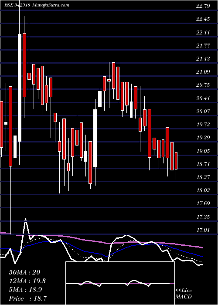Click the 18.71 price axis label
The height and width of the screenshot is (305, 218).
pos(203,164)
